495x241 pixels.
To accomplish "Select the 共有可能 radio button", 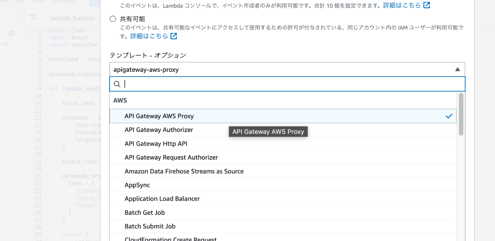I will [x=113, y=19].
